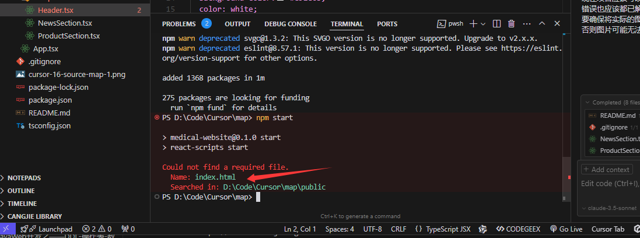Change TypeScript JSX language mode
Viewport: 640px width, 238px height.
pyautogui.click(x=448, y=229)
